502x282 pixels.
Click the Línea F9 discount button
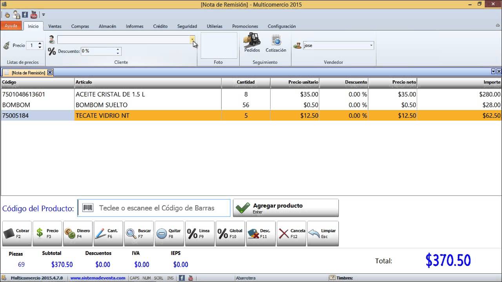(x=200, y=234)
